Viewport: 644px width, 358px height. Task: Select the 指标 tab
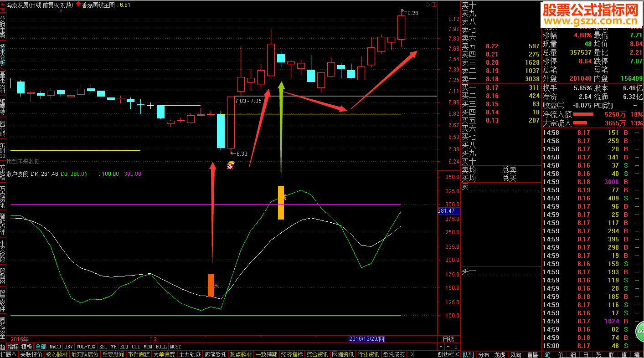[13, 347]
